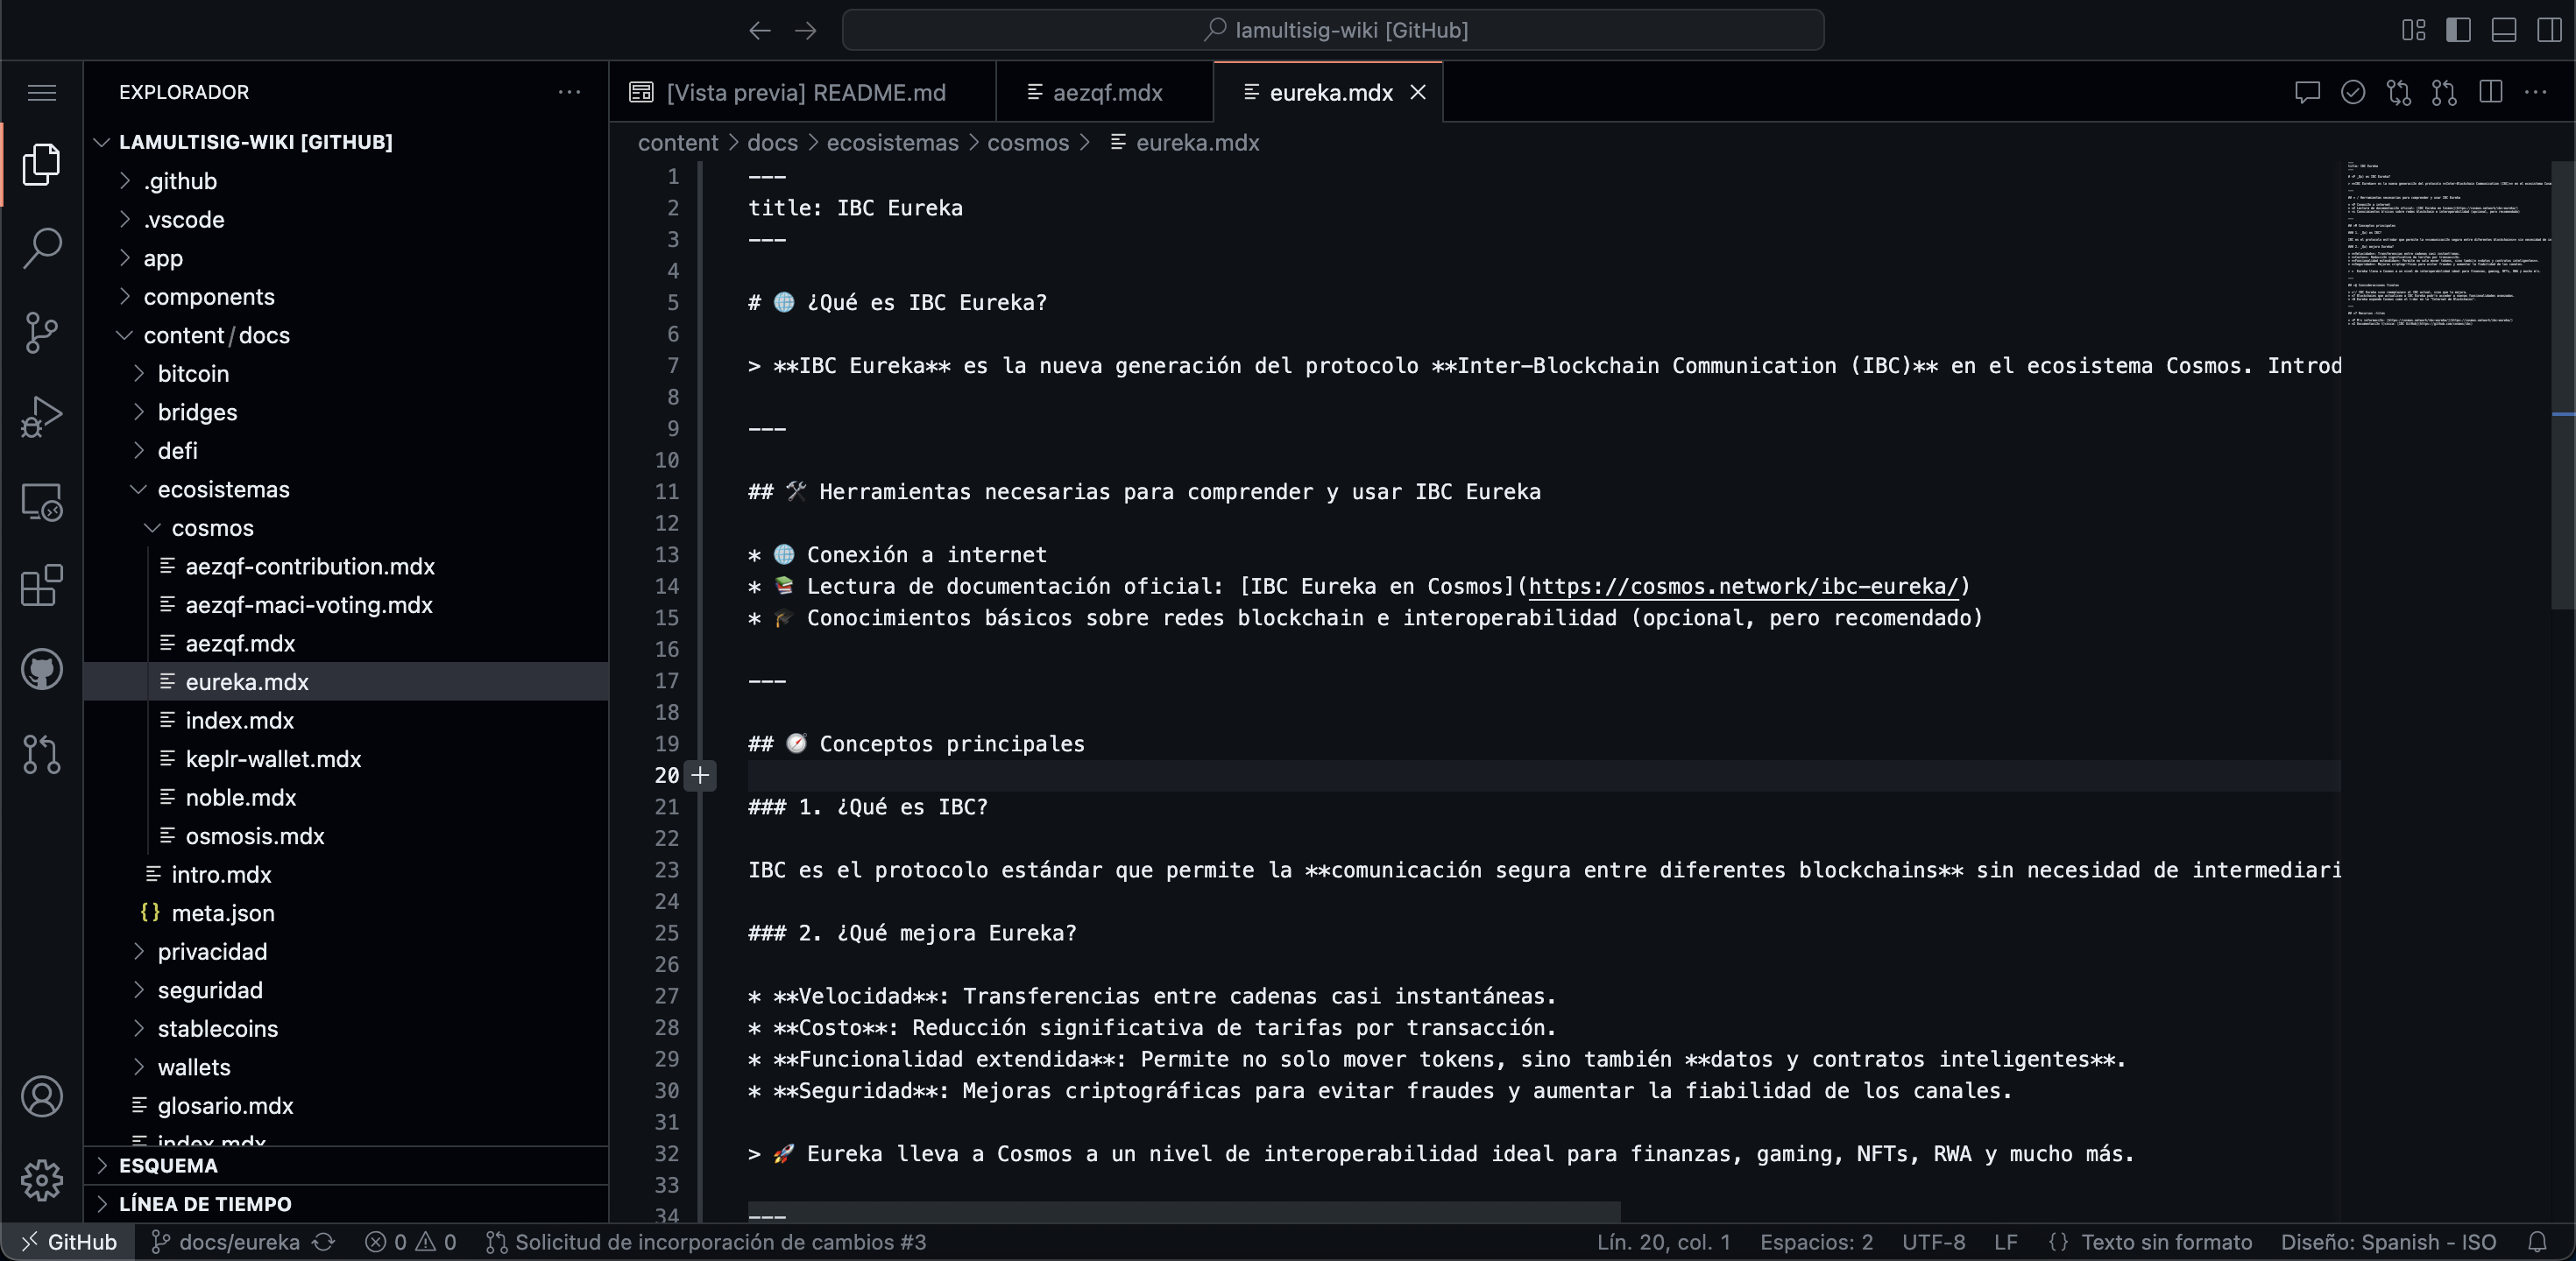Click comment icon in editor toolbar
The image size is (2576, 1261).
[2307, 92]
